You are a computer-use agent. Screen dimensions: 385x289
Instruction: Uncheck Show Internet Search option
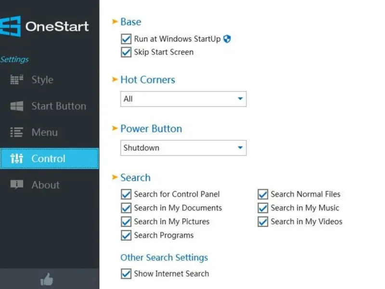pyautogui.click(x=126, y=274)
